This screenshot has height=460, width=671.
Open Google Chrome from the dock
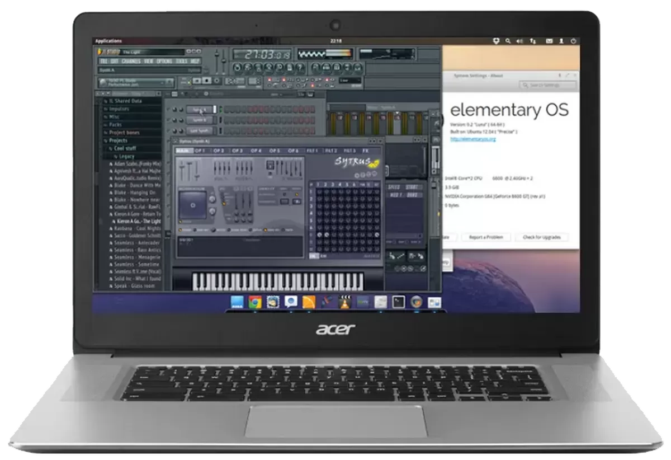click(x=254, y=302)
